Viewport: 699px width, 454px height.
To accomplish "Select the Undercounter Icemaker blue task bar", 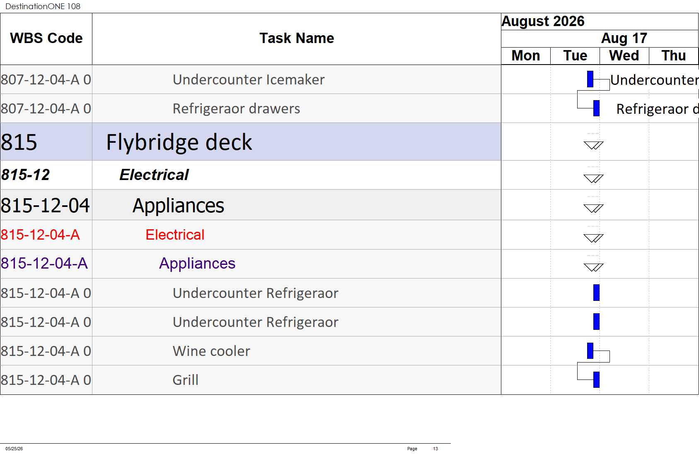I will point(590,79).
